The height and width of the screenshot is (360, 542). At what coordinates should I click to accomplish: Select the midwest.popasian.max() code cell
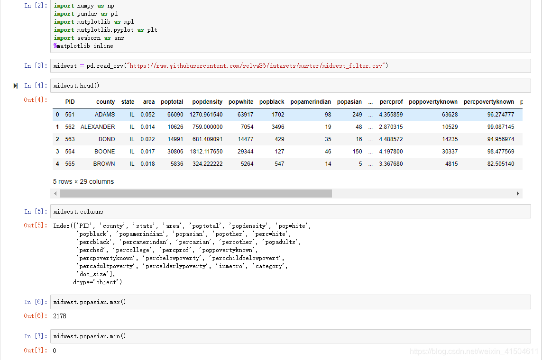[x=290, y=302]
